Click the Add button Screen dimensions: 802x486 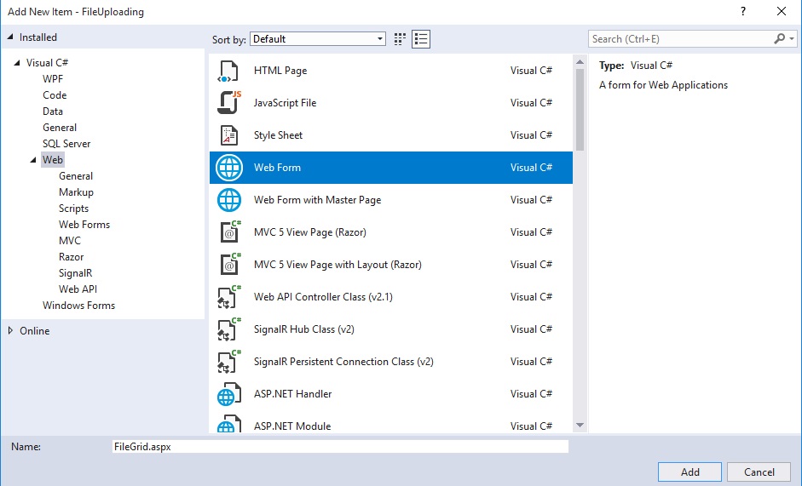pos(689,472)
